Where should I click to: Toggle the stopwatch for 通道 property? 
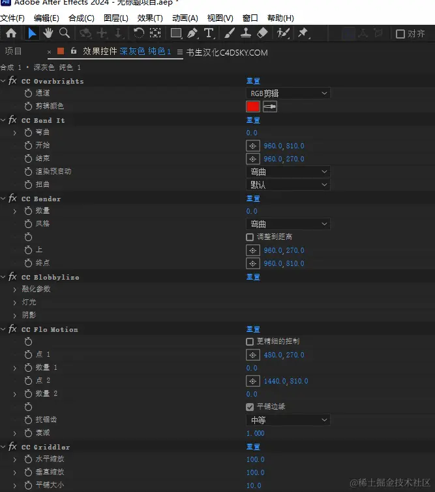(28, 93)
